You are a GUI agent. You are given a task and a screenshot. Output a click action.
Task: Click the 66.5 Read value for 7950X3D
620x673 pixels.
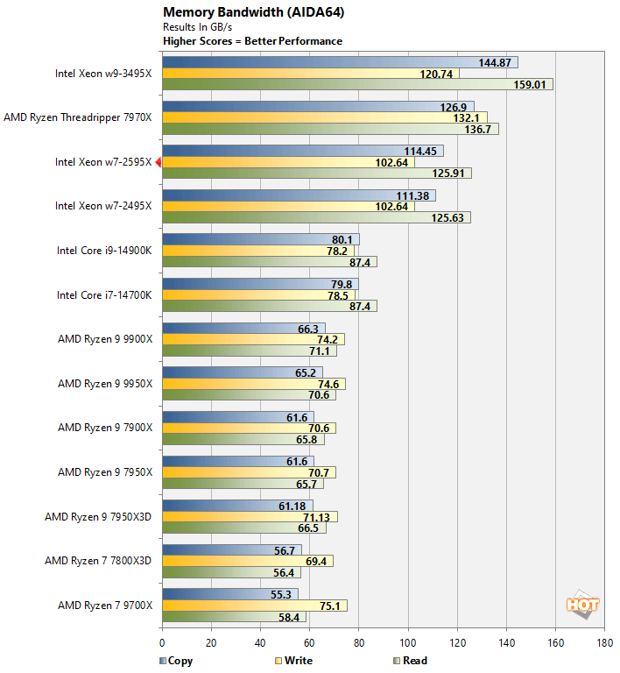(308, 528)
